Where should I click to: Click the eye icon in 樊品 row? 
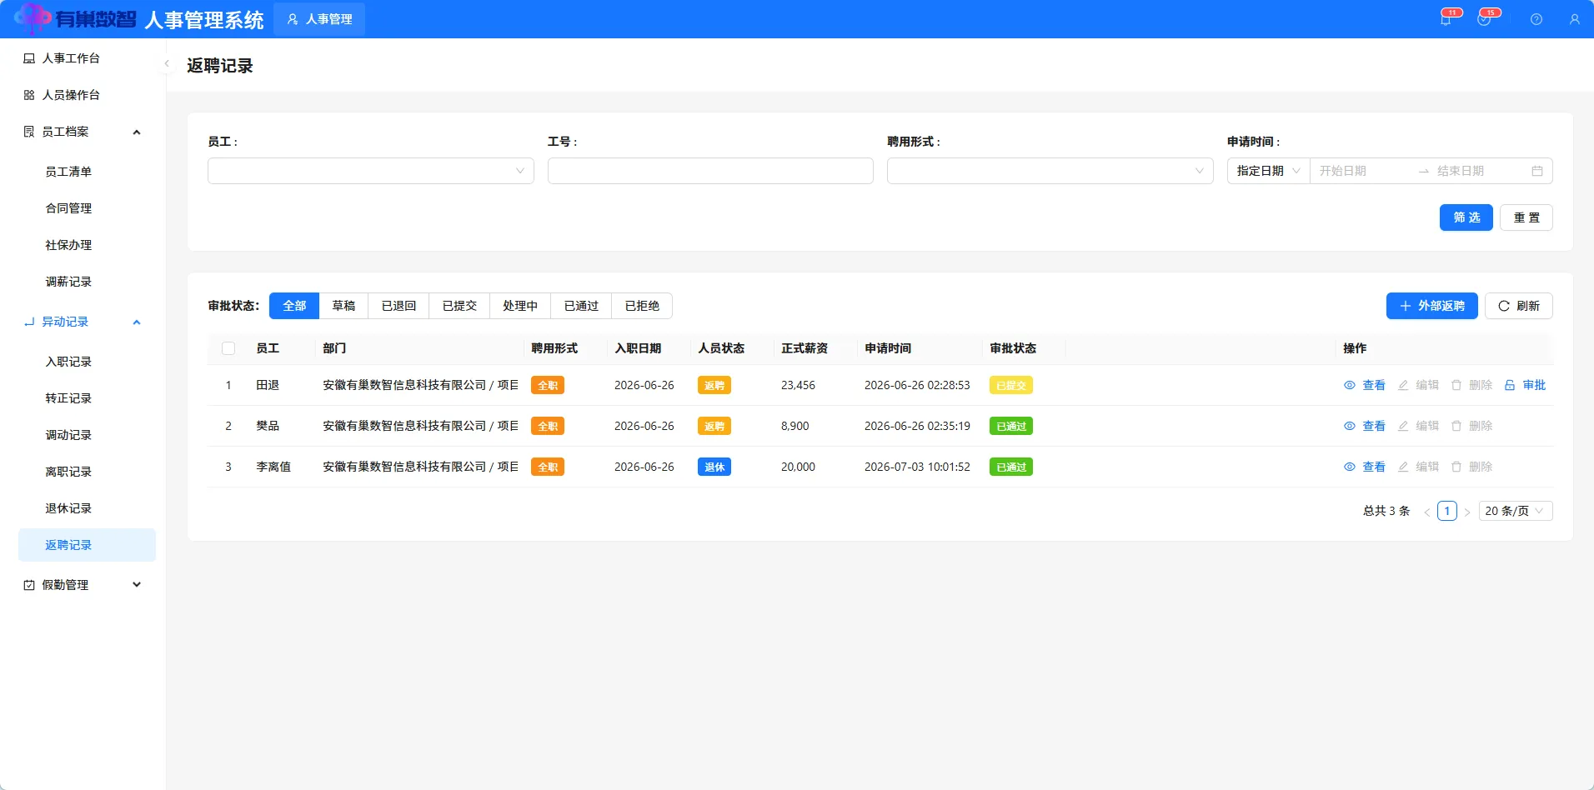pos(1350,426)
